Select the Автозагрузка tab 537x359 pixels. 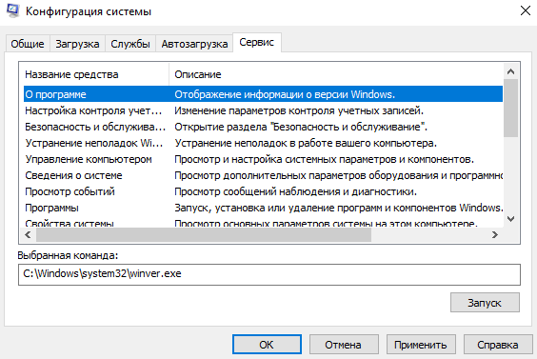(194, 44)
